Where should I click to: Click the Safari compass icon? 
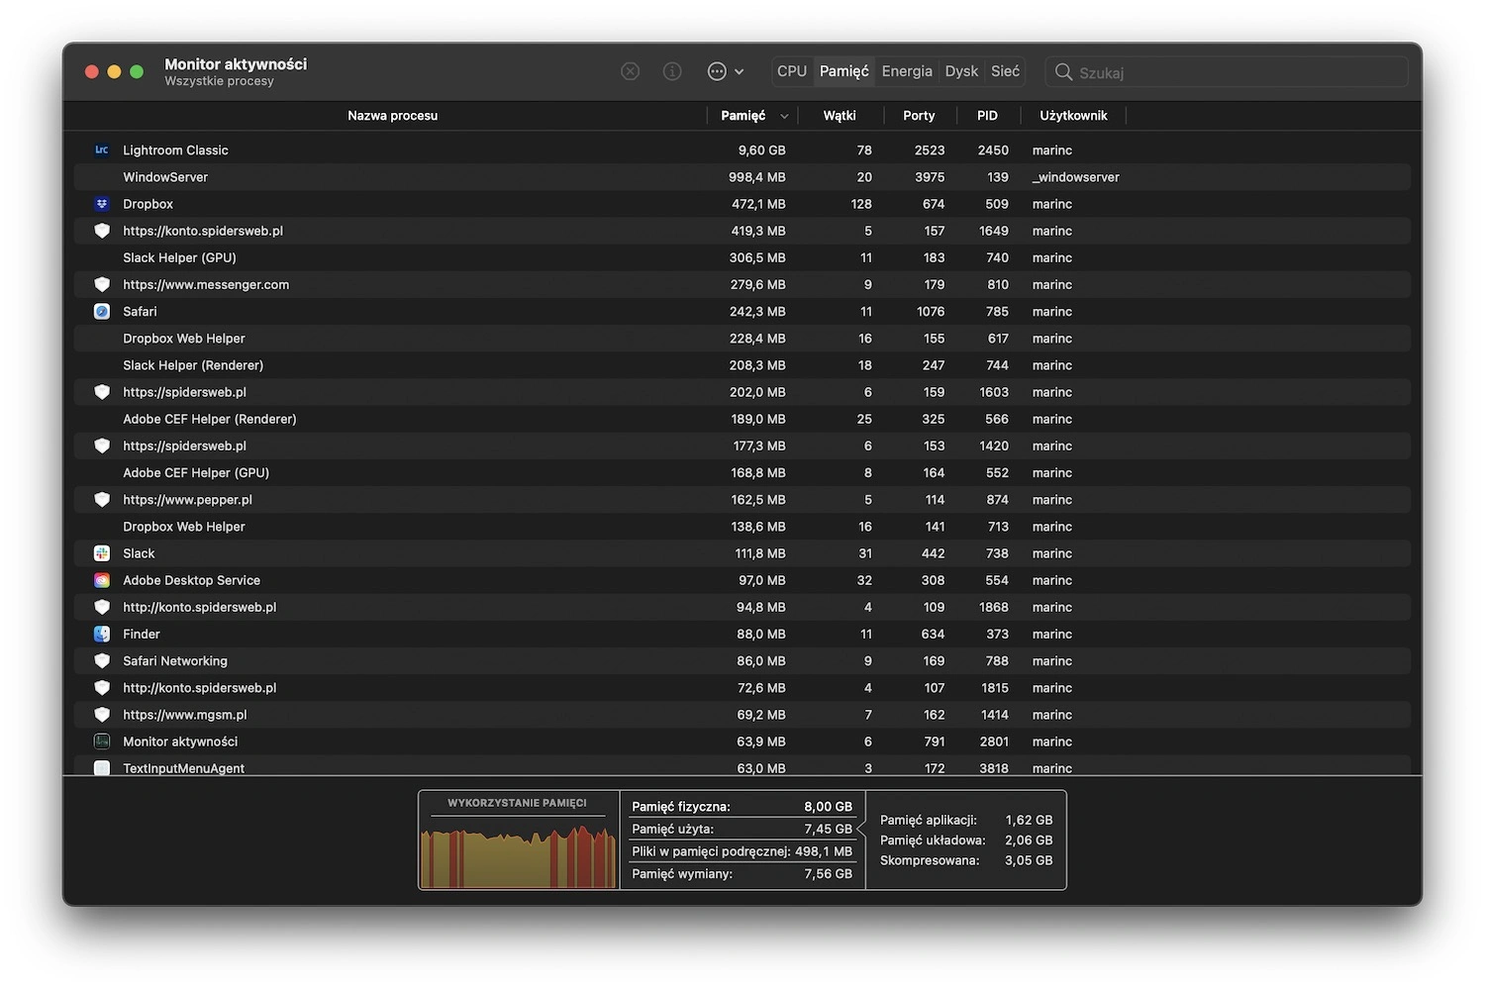click(102, 311)
